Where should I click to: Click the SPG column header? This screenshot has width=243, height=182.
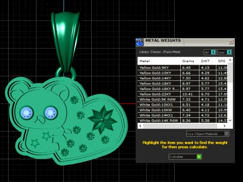222,61
